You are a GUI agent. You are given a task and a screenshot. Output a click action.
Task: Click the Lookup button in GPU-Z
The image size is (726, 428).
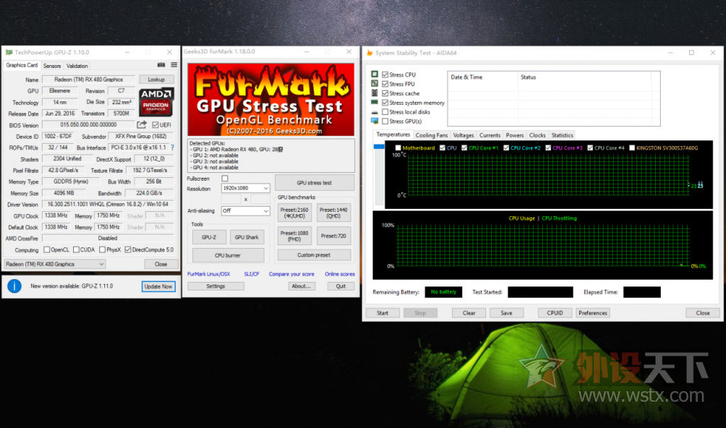point(157,79)
